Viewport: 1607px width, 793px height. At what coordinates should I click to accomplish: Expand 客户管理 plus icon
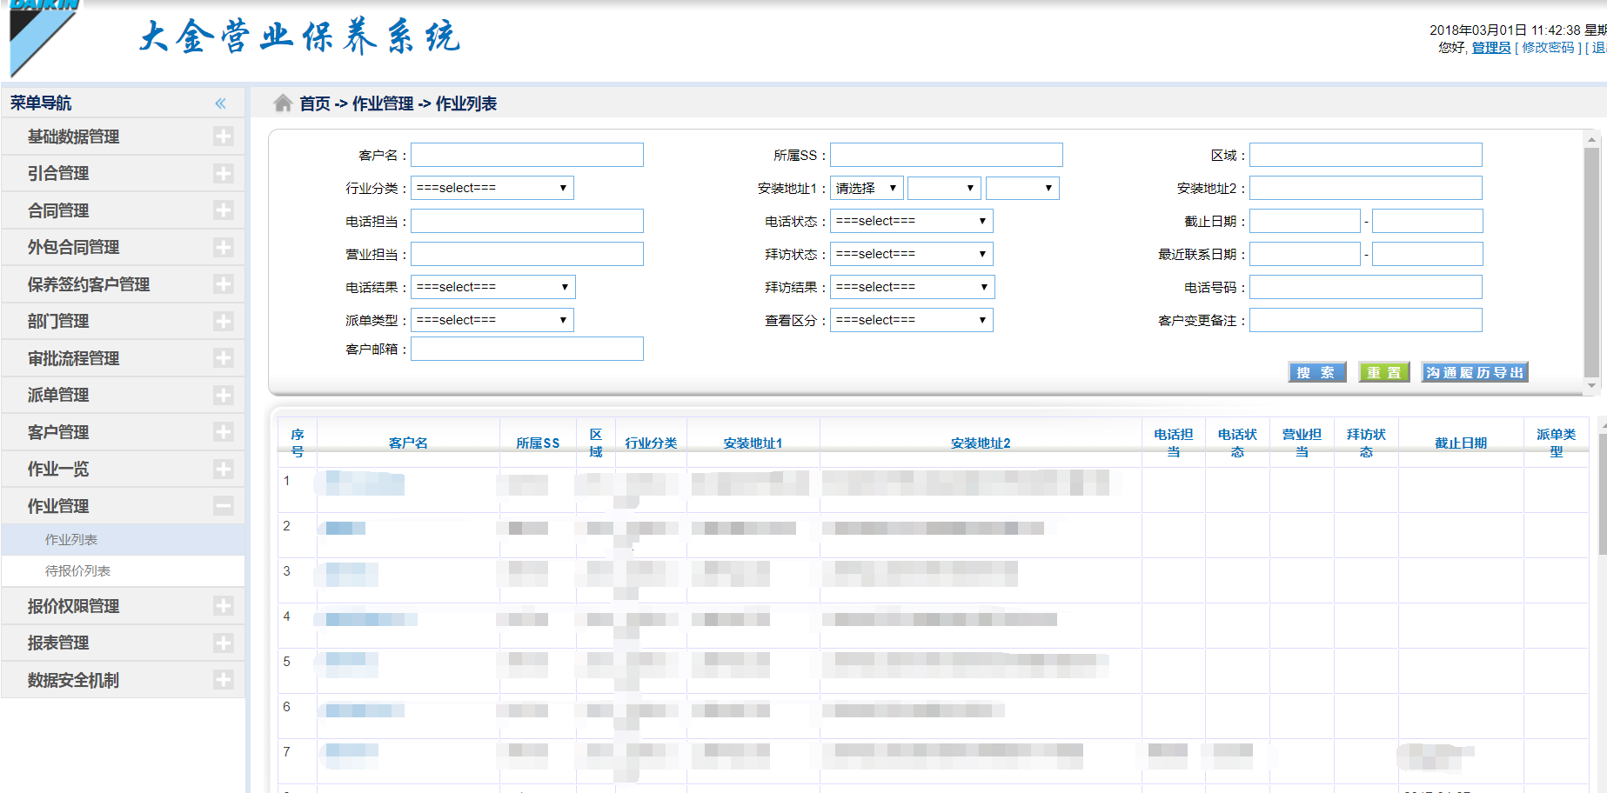click(x=223, y=432)
